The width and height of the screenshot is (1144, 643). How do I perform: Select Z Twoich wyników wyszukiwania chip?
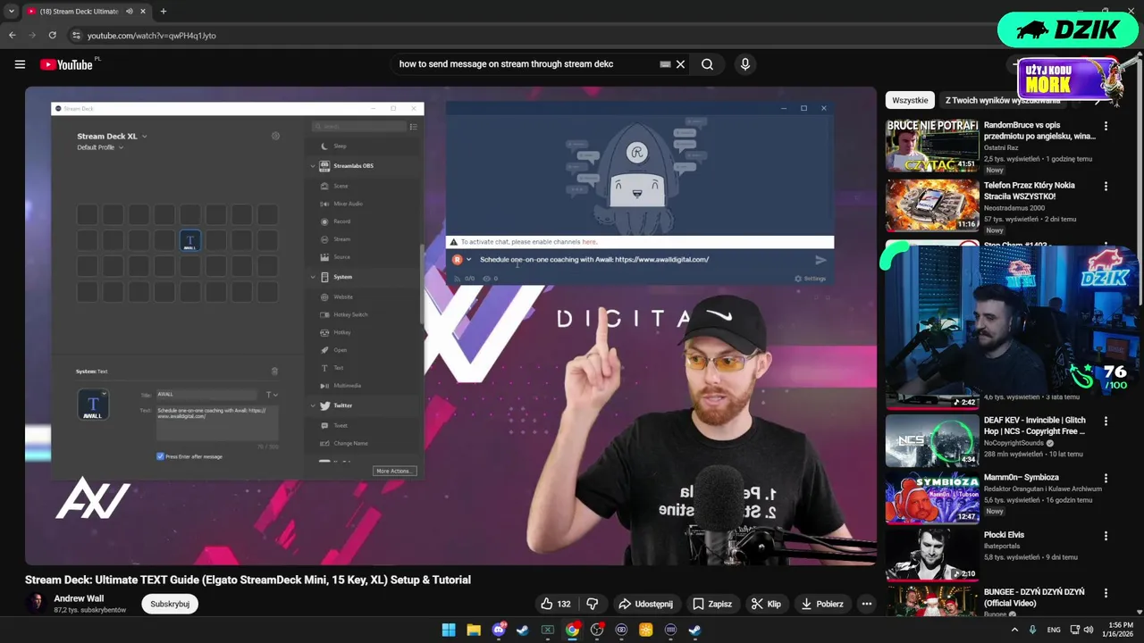[1003, 101]
